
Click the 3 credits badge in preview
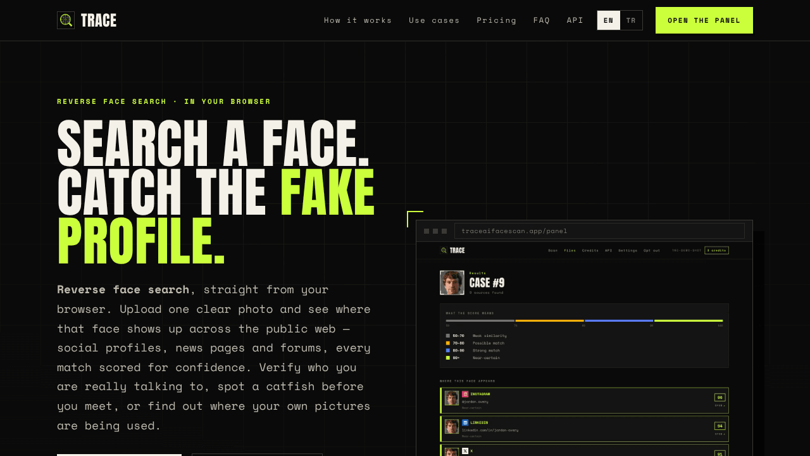pyautogui.click(x=716, y=250)
